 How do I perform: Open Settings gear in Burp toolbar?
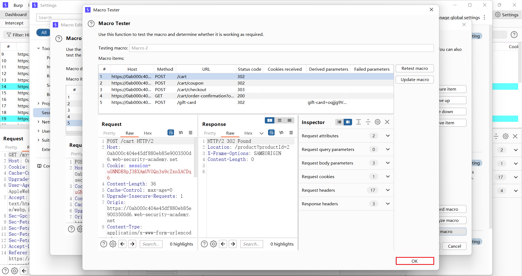point(498,15)
